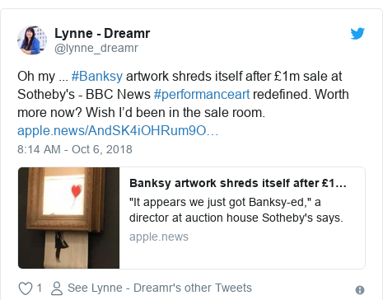Click the 8:14 AM - Oct 6, 2018 timestamp
Image resolution: width=383 pixels, height=300 pixels.
pyautogui.click(x=75, y=149)
